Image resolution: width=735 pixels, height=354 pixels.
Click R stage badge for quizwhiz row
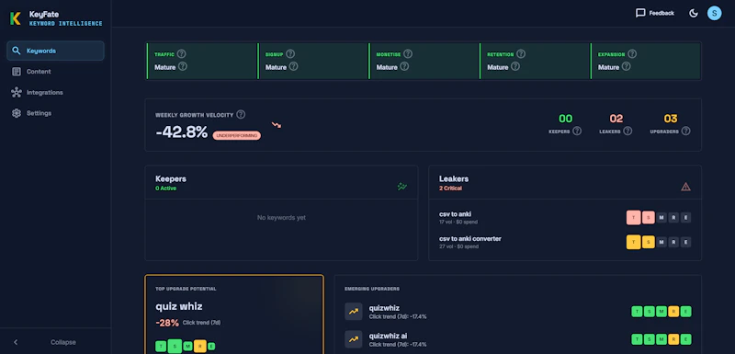click(x=673, y=312)
